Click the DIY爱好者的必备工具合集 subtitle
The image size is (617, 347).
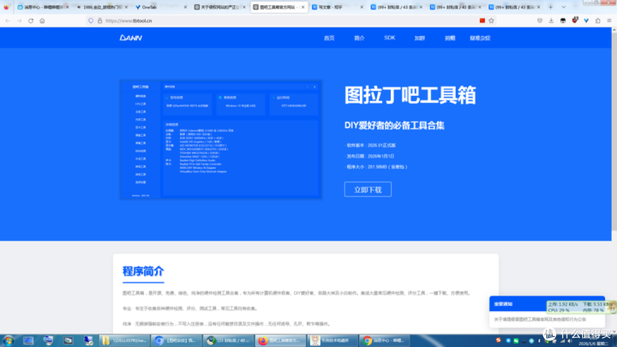394,126
